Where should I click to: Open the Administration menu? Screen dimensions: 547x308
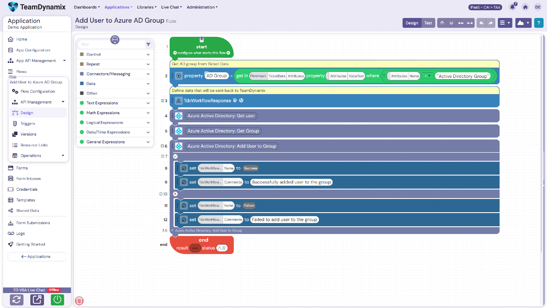point(202,7)
